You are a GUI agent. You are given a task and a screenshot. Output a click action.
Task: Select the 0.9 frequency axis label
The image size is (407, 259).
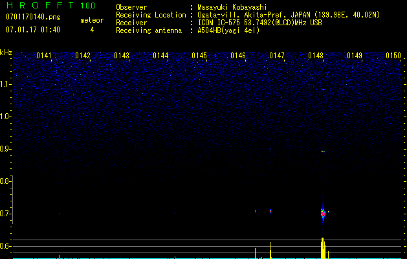(6, 149)
